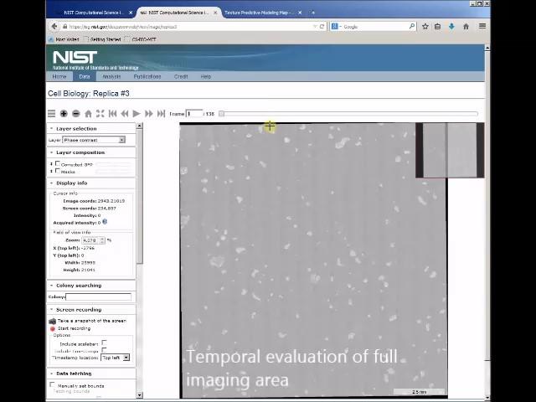Click the search magnifier in Google box

[x=412, y=26]
